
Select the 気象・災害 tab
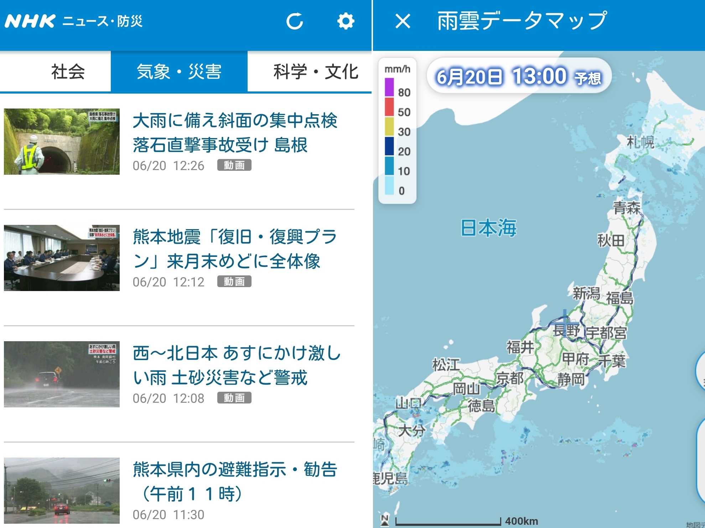[x=179, y=72]
